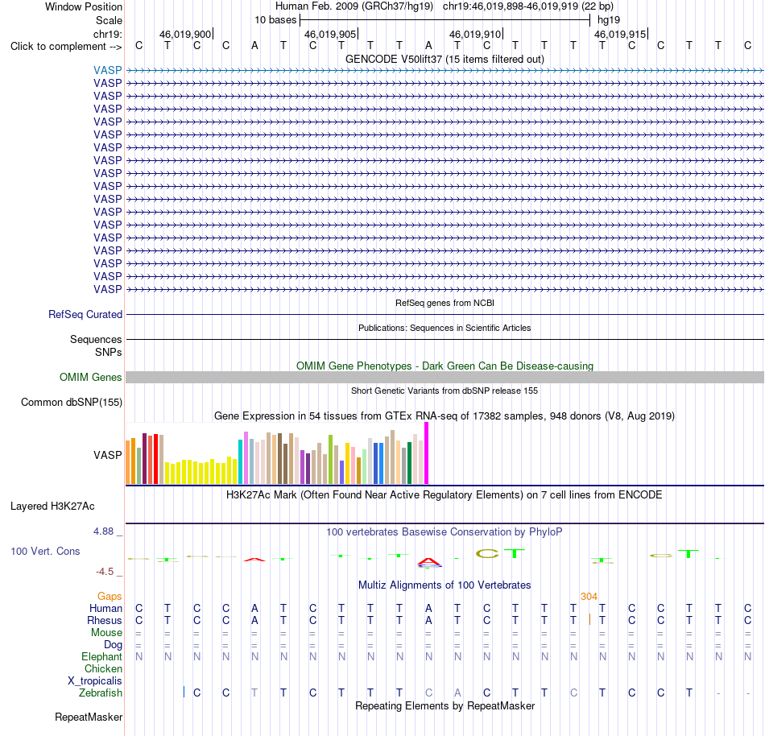
Task: Click the '100 Vert. Cons' track label
Action: [x=45, y=551]
